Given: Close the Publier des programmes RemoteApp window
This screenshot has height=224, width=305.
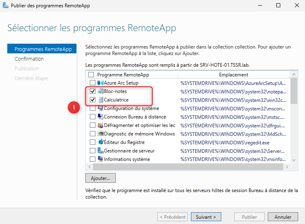Looking at the screenshot, I should coord(297,5).
